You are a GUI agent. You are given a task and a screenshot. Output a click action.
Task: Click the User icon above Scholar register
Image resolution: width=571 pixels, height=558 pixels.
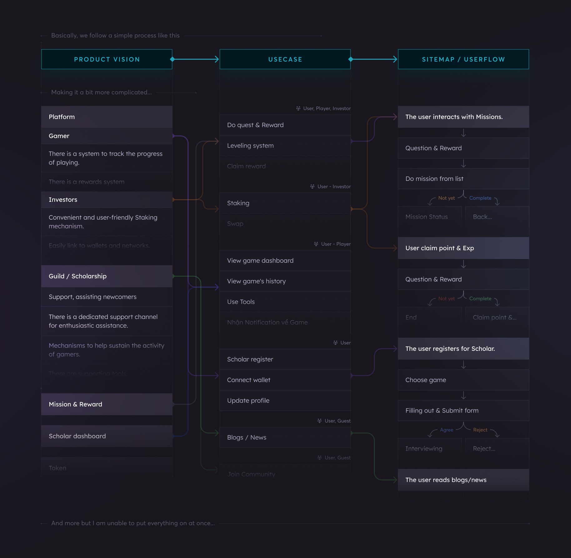335,342
